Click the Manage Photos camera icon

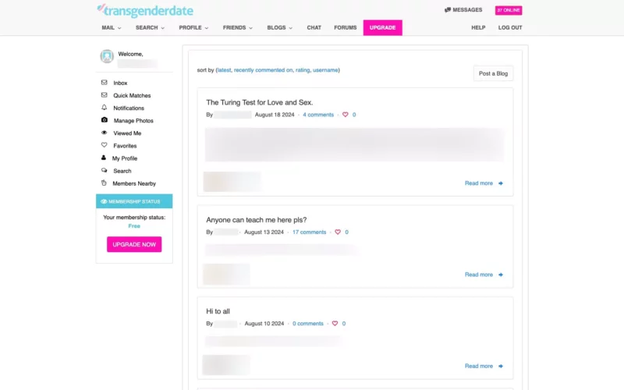pyautogui.click(x=105, y=120)
